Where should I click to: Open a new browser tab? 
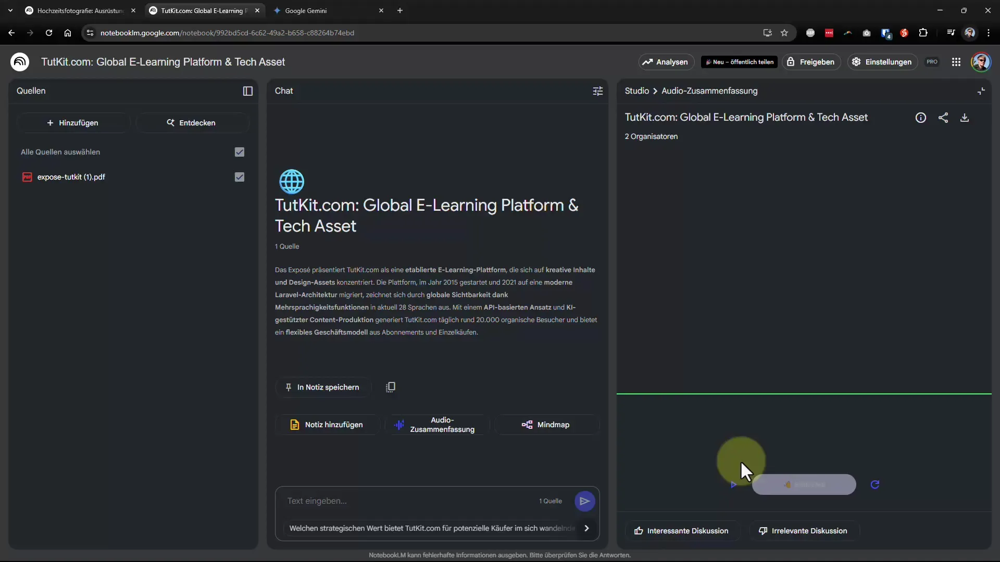(x=400, y=10)
